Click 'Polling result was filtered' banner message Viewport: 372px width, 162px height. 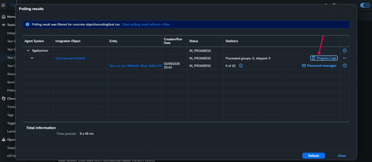click(76, 24)
